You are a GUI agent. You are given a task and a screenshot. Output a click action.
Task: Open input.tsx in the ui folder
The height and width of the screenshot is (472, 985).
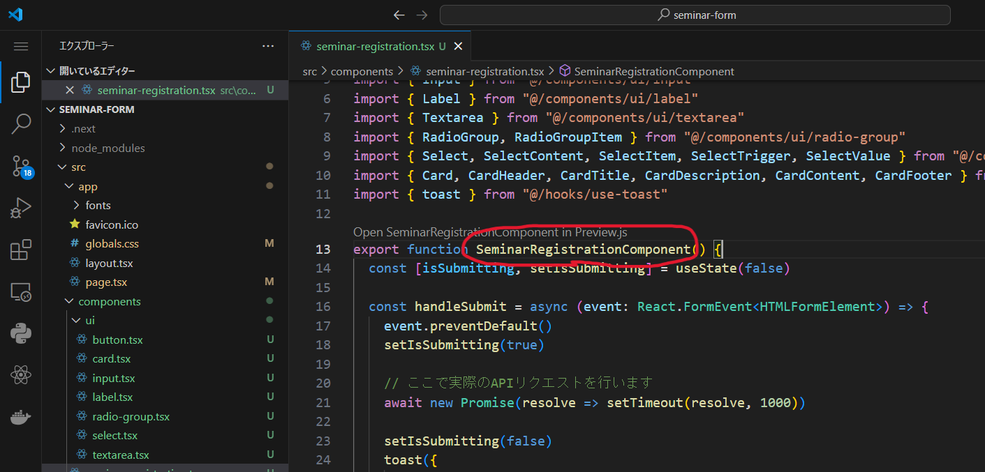tap(165, 378)
